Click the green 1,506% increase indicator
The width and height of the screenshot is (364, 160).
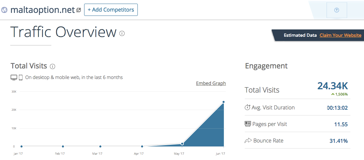point(339,94)
